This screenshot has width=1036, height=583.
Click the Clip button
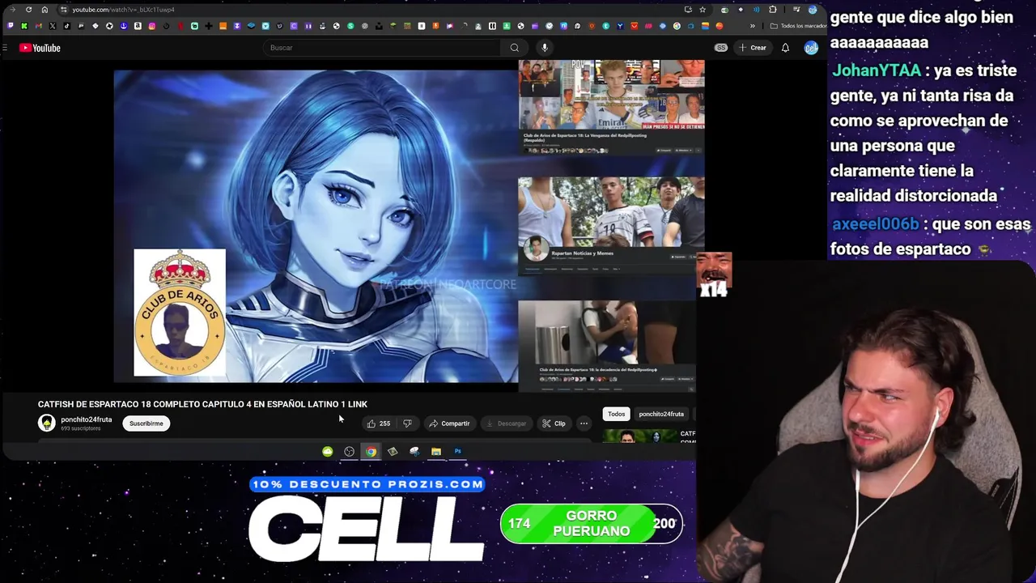point(554,423)
